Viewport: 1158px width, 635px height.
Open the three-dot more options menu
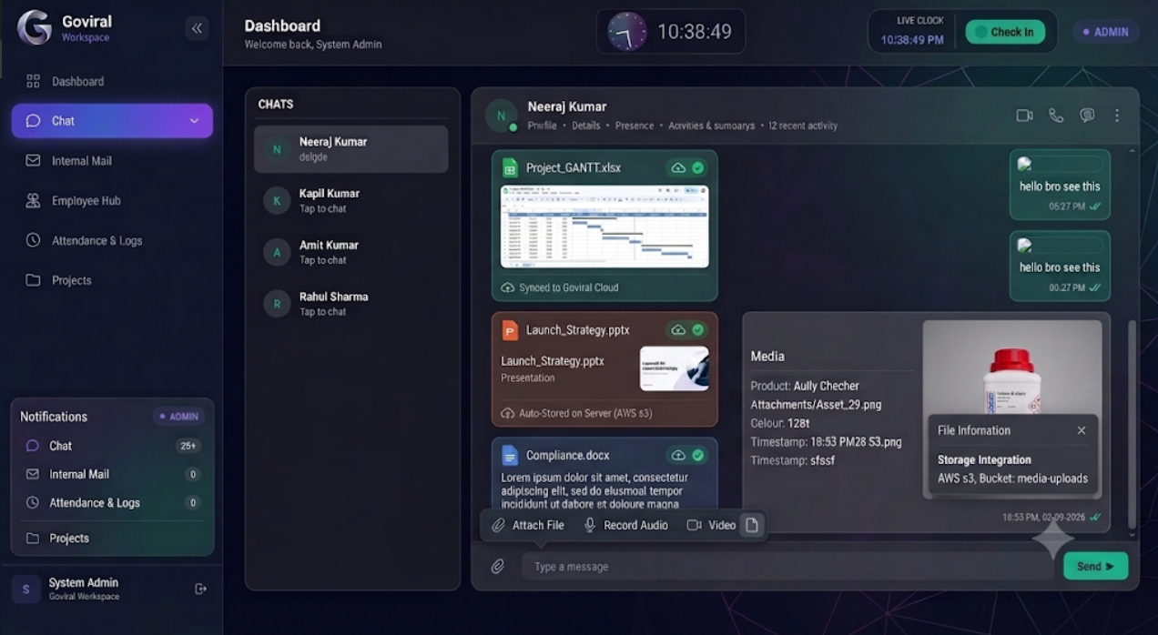tap(1117, 116)
